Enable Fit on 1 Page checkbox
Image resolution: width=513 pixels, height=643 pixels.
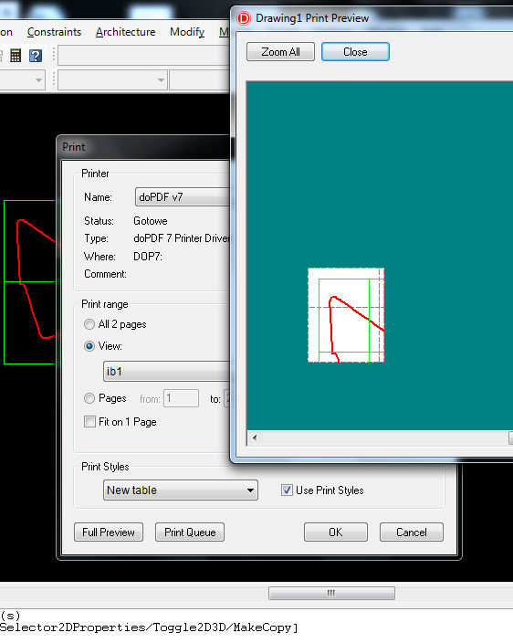(x=89, y=422)
